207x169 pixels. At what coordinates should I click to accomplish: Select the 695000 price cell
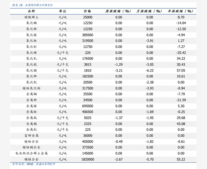(88, 106)
